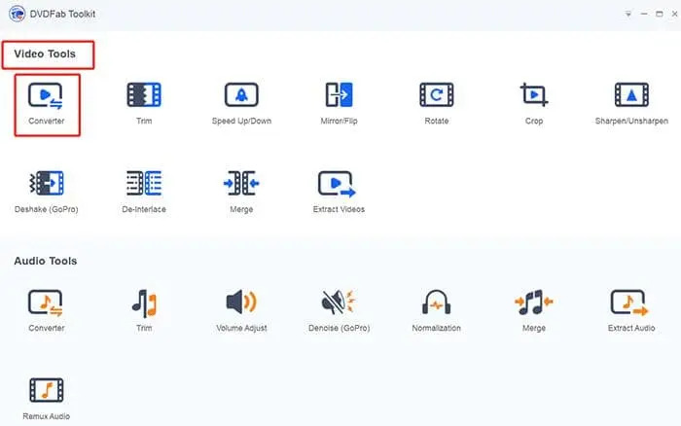
Task: Launch Denoise (GoPro) audio tool
Action: tap(338, 303)
